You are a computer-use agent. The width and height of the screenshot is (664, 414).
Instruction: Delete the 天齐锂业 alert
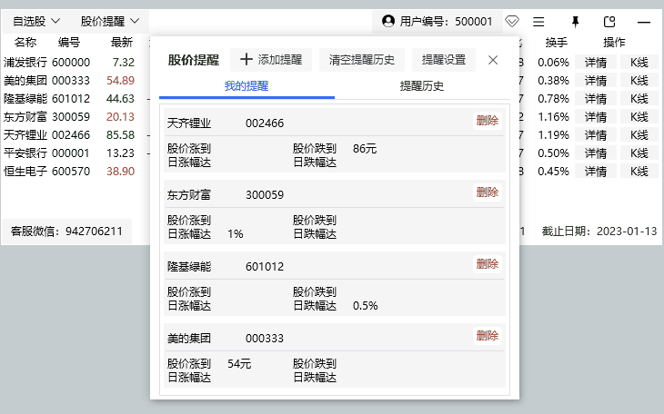[x=488, y=121]
